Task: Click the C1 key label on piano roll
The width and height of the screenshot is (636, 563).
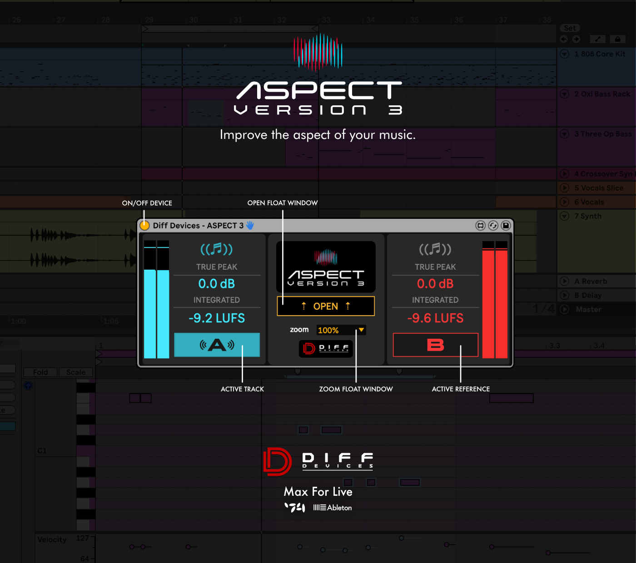Action: tap(42, 451)
